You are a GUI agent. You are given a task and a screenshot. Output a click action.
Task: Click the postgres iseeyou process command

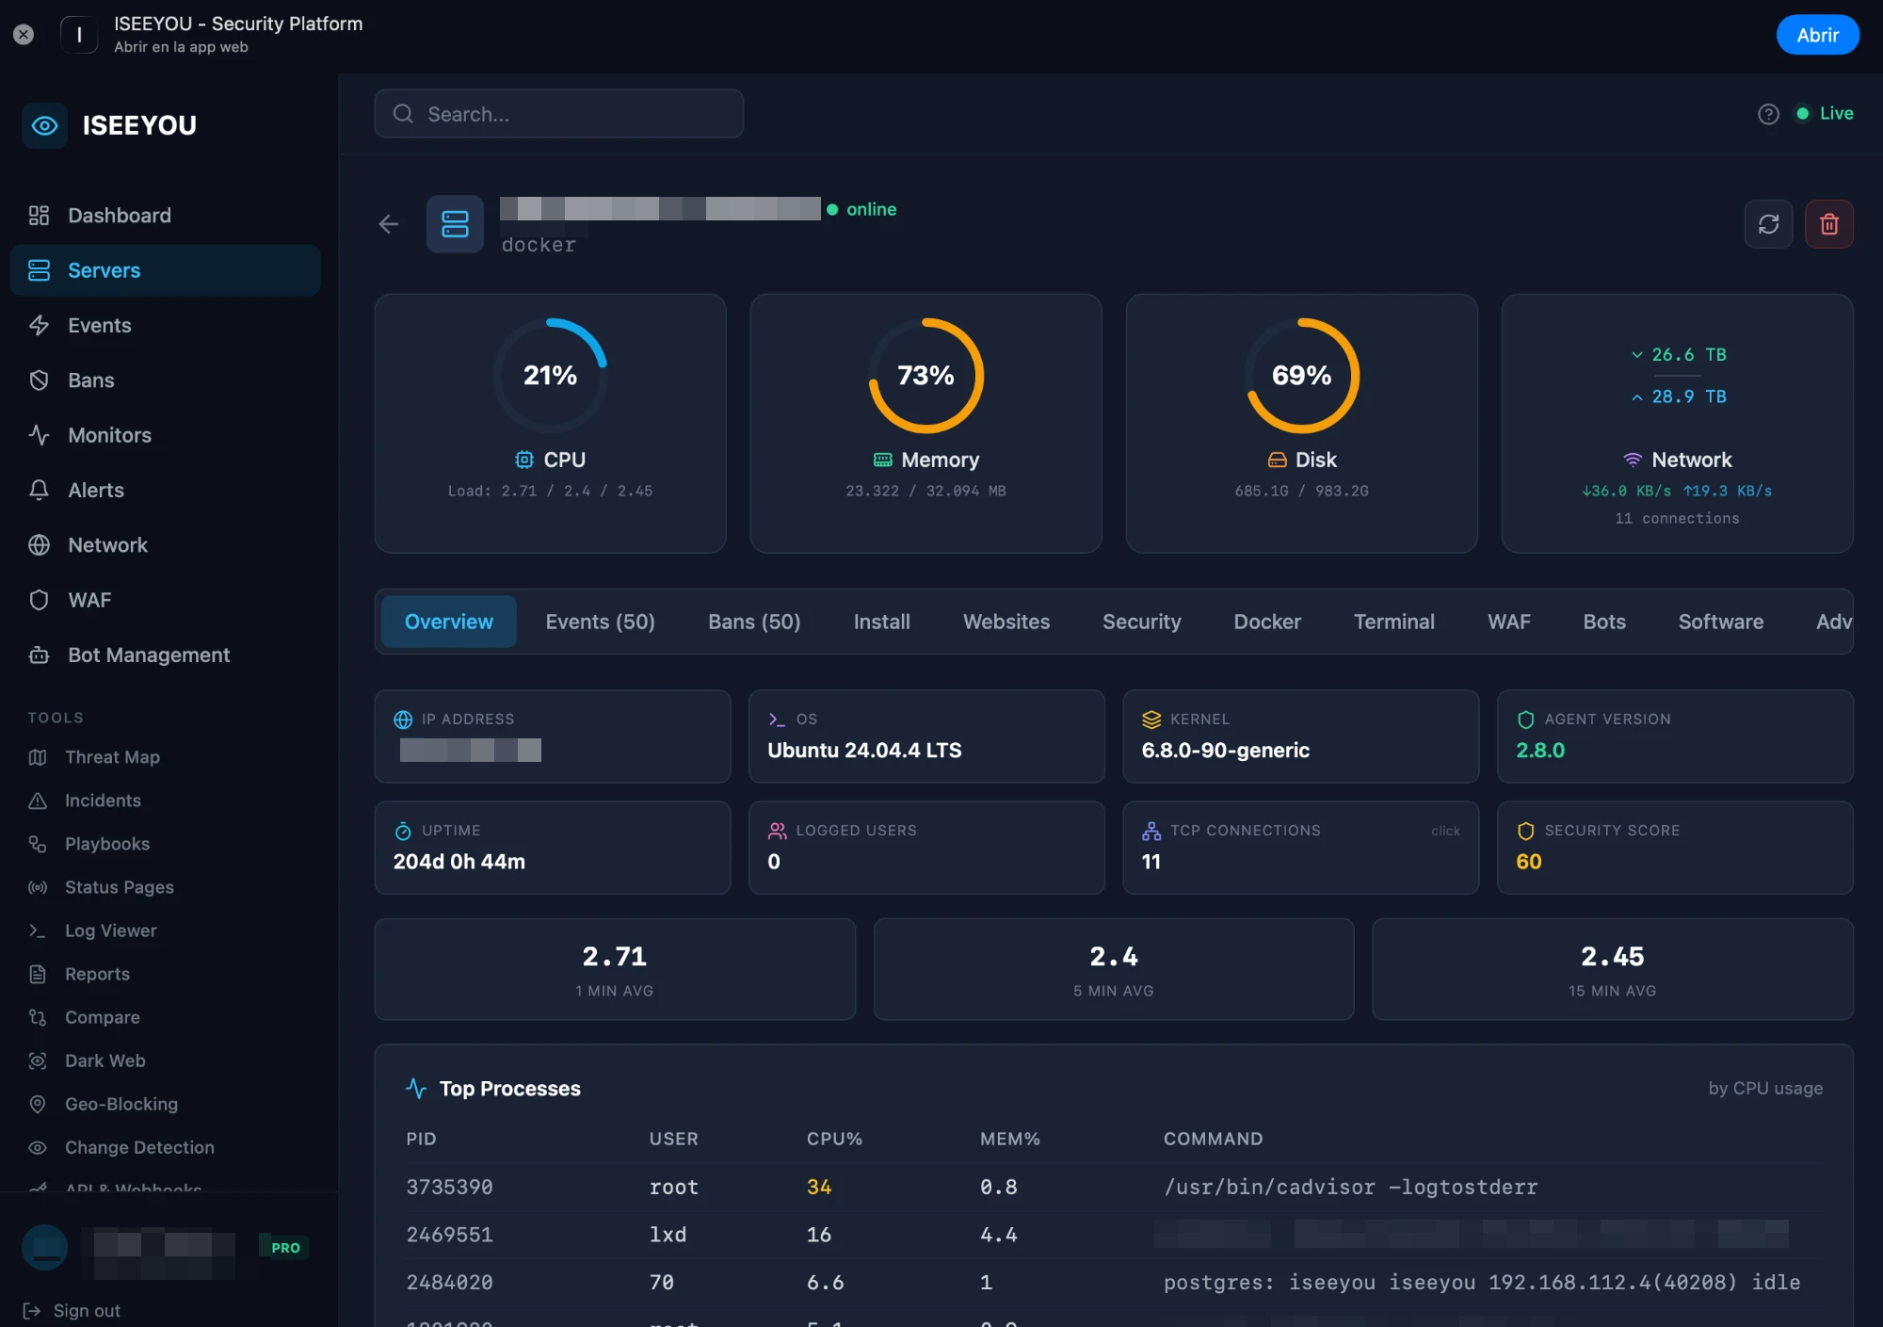coord(1482,1283)
